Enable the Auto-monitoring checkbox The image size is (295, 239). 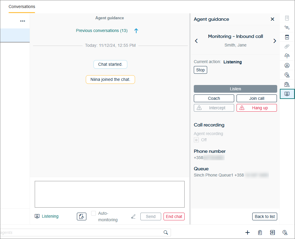pos(93,213)
